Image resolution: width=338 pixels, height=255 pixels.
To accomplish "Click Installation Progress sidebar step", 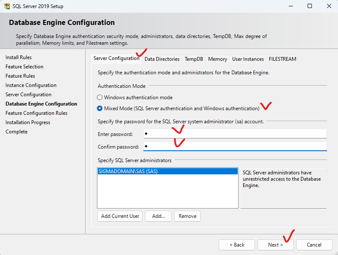I will 28,122.
